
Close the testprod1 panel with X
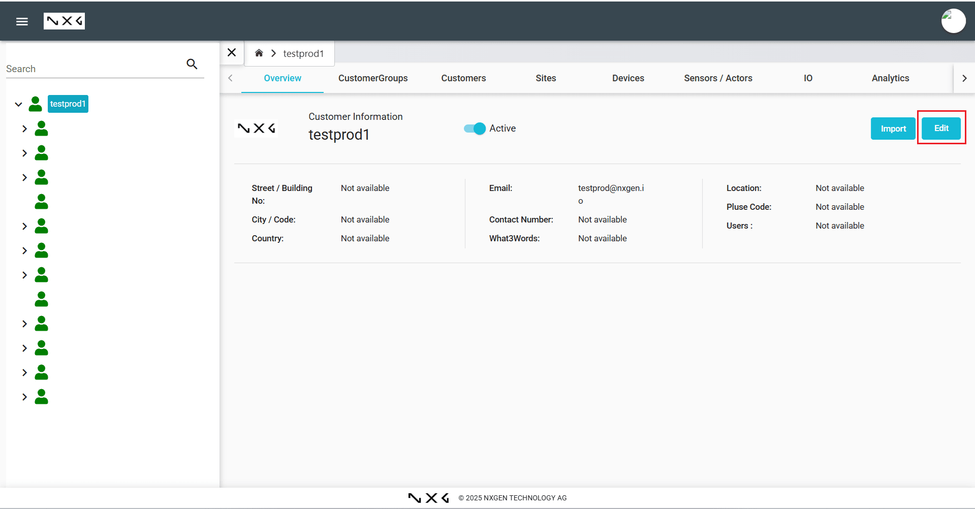(232, 53)
